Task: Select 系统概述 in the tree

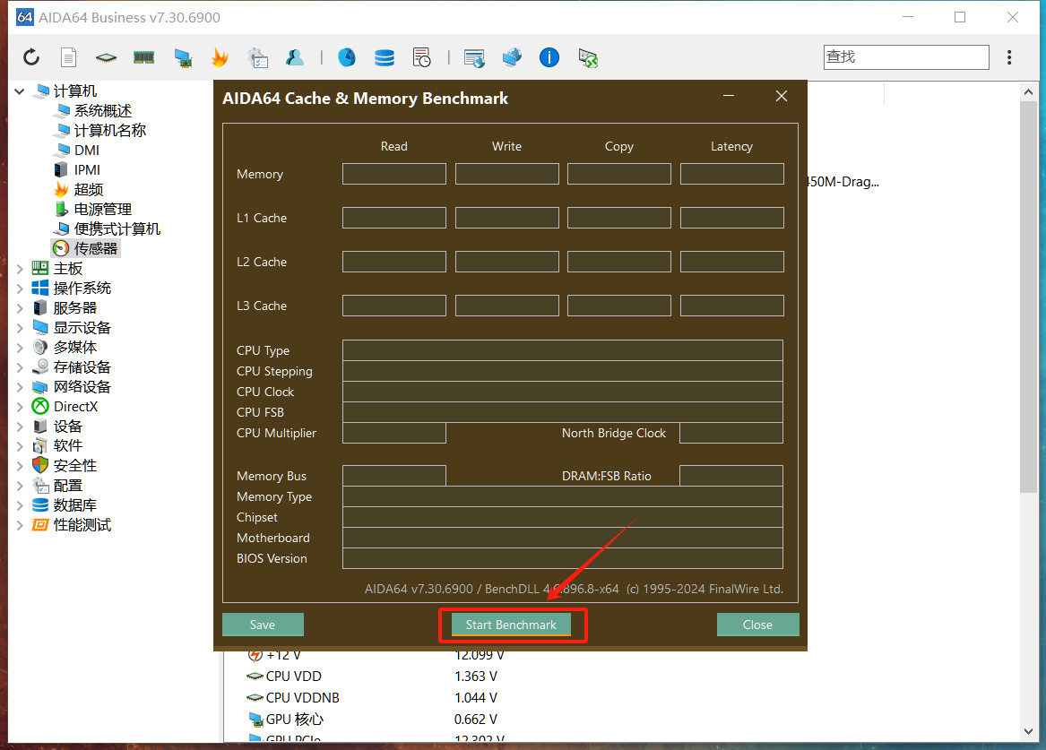Action: pyautogui.click(x=103, y=111)
